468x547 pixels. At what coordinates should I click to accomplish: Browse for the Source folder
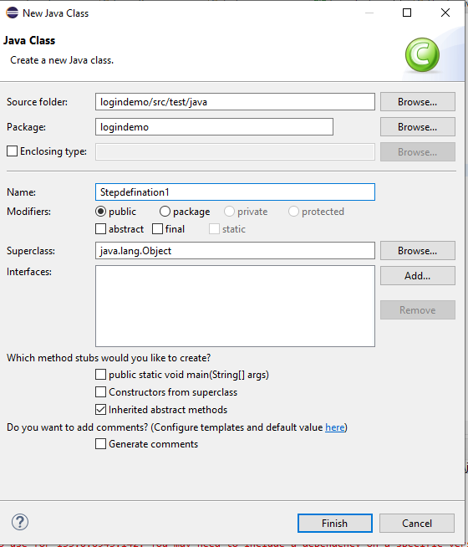[418, 101]
